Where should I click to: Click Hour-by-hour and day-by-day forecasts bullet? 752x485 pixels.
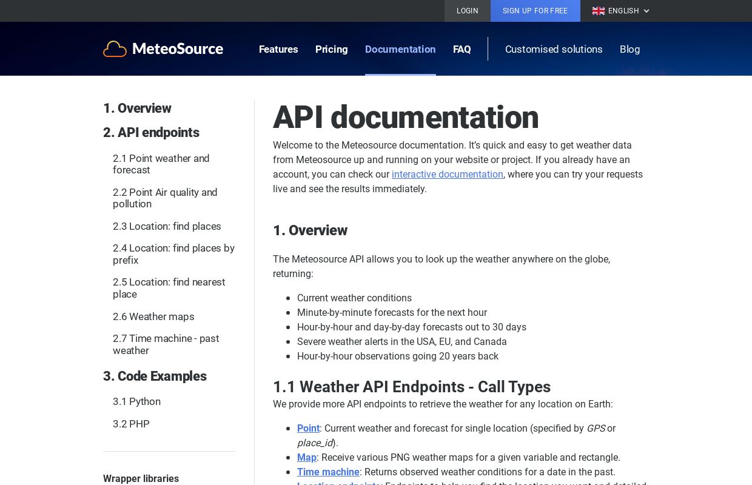pyautogui.click(x=412, y=327)
